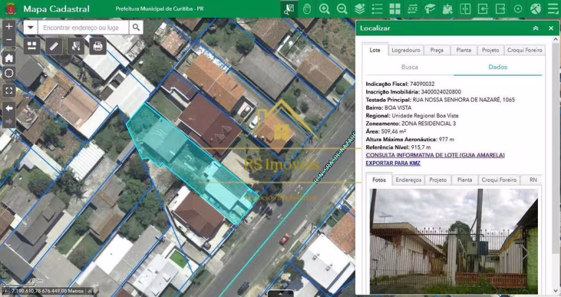Close the Localizar panel
Viewport: 561px width, 297px height.
[551, 28]
